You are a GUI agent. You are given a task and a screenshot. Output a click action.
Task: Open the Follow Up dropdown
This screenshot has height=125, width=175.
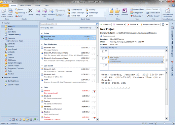(137, 16)
